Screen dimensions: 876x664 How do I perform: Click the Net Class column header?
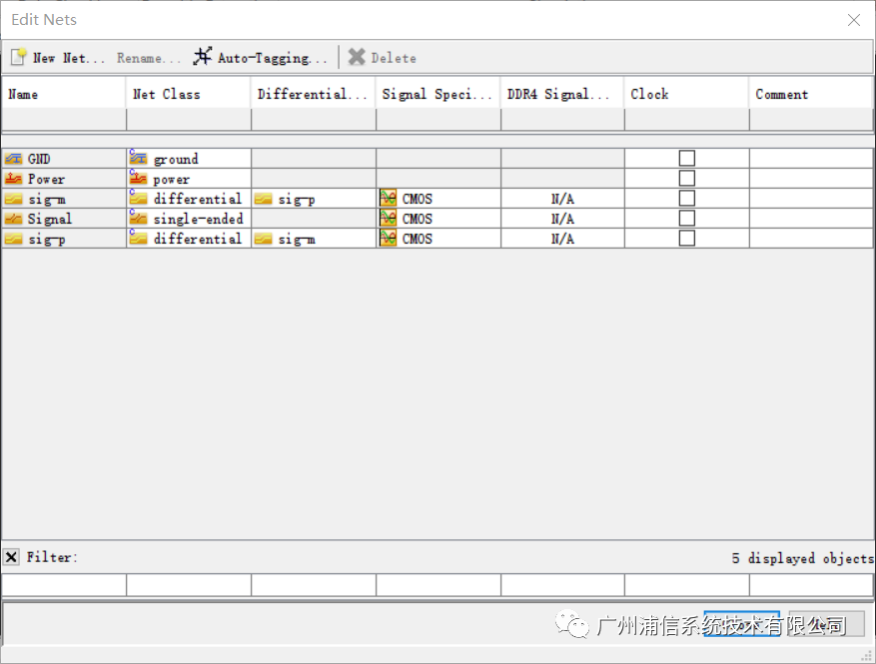(x=188, y=94)
